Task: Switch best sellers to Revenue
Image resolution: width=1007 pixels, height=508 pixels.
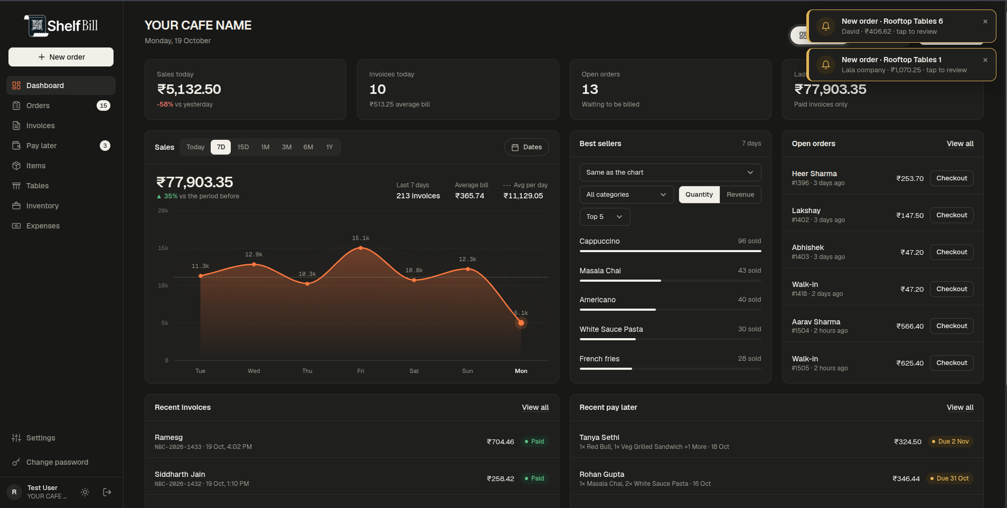Action: 740,195
